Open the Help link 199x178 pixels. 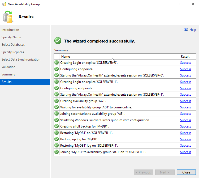click(x=193, y=30)
